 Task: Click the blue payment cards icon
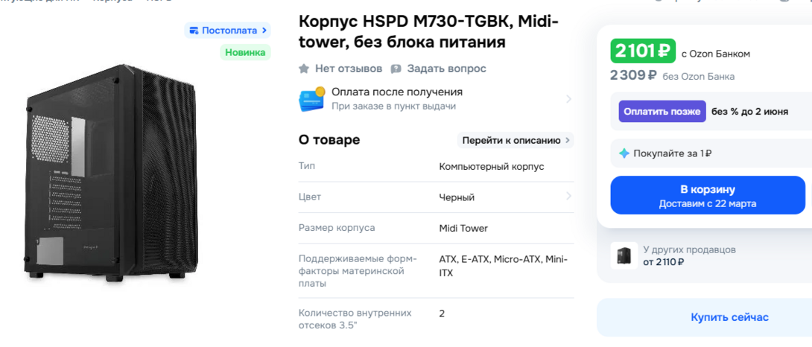click(311, 98)
